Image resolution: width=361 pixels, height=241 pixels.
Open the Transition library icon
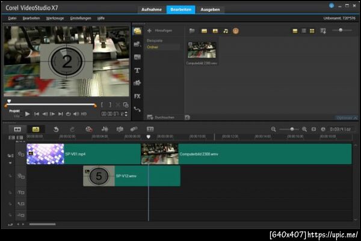tap(137, 57)
